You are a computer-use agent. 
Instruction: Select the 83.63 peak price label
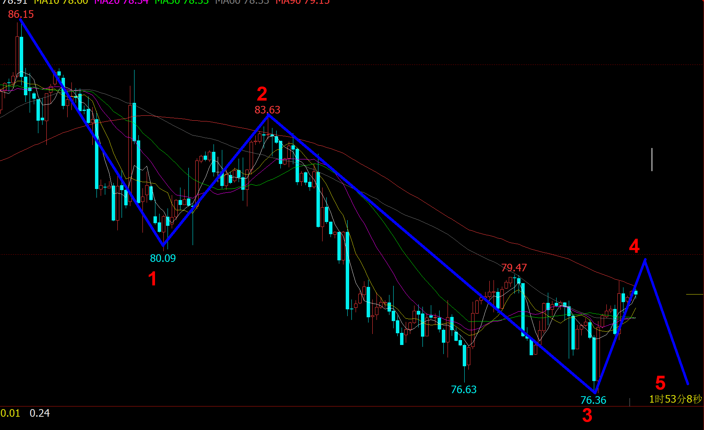click(267, 110)
